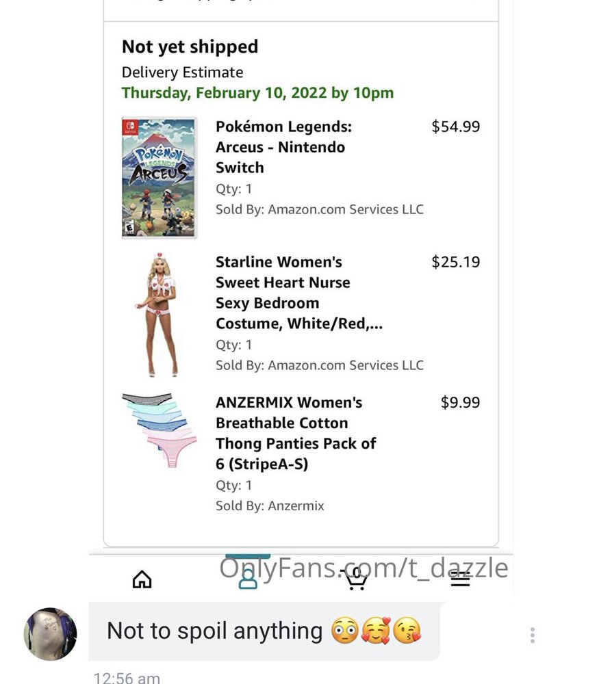Open the hamburger menu icon
Screen dimensions: 612x684
tap(460, 579)
